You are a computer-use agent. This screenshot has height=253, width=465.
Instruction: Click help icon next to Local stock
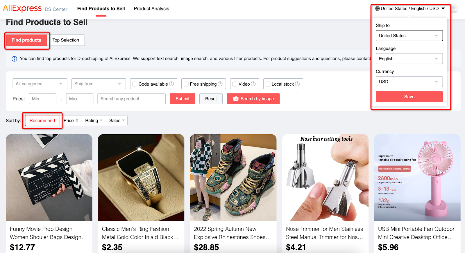click(297, 84)
